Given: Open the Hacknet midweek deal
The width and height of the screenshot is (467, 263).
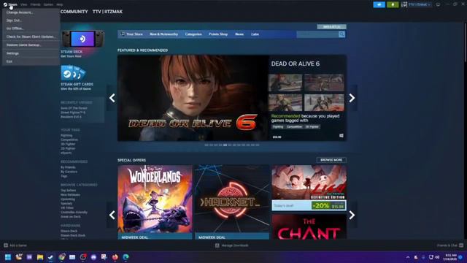Looking at the screenshot, I should [232, 202].
